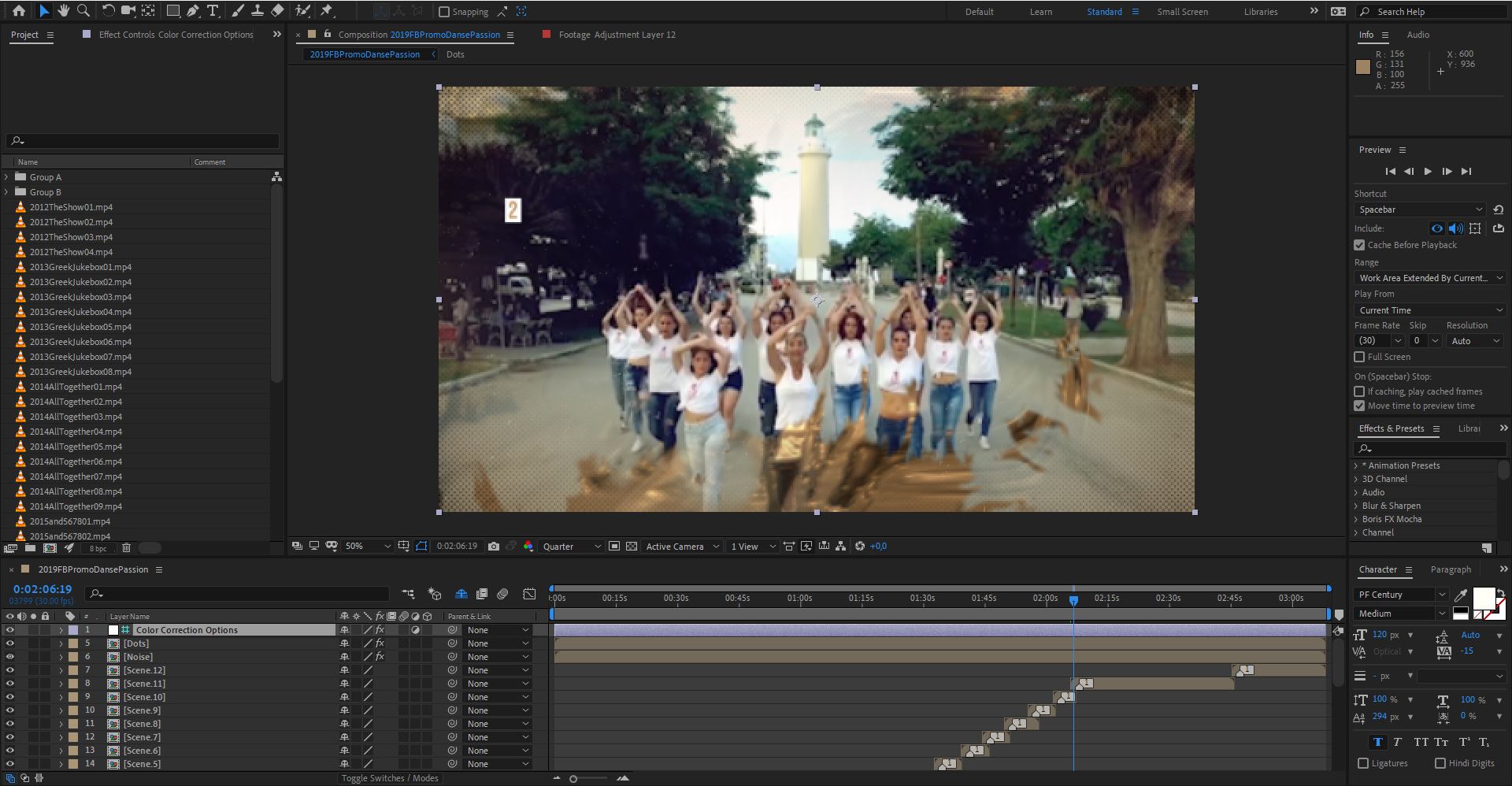1512x786 pixels.
Task: Select the Horizontal Type tool
Action: (213, 11)
